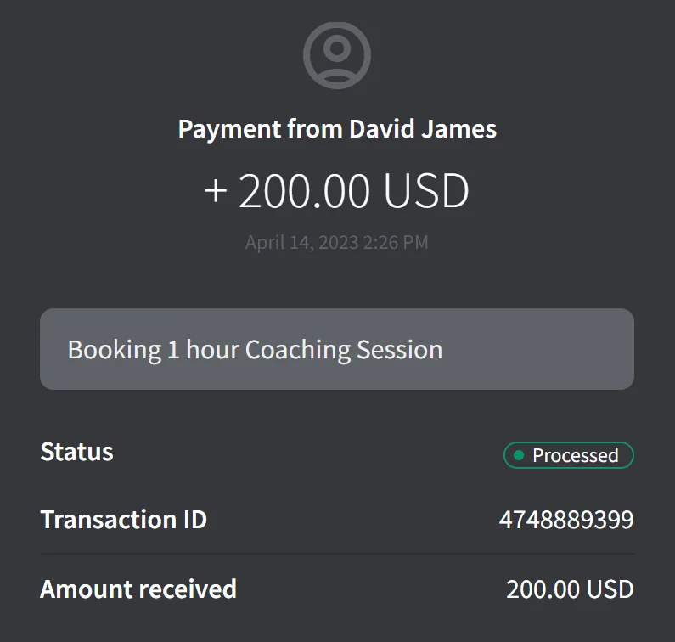The width and height of the screenshot is (675, 642).
Task: Click the divider line above Amount received
Action: point(337,554)
